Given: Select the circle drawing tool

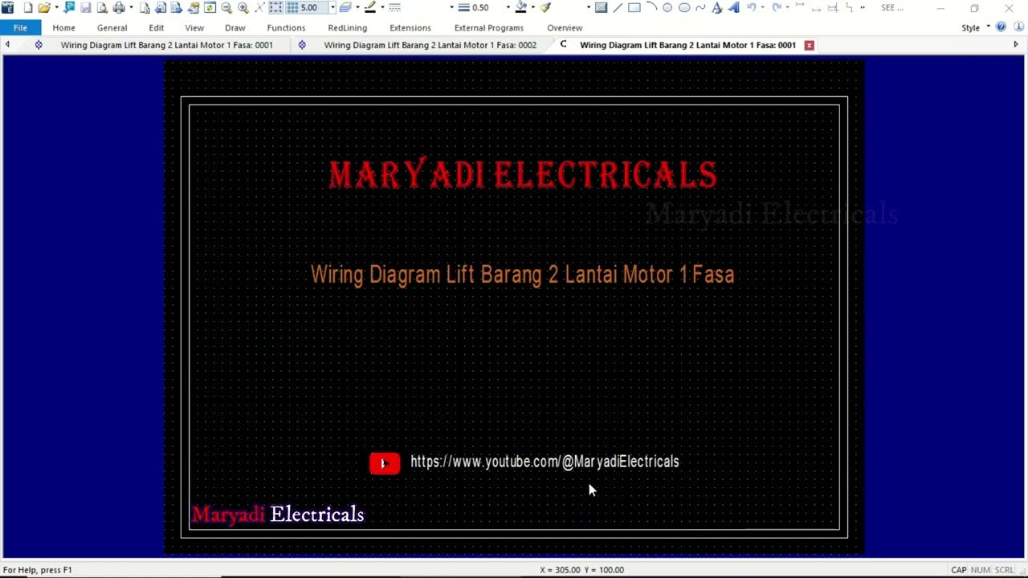Looking at the screenshot, I should click(667, 7).
